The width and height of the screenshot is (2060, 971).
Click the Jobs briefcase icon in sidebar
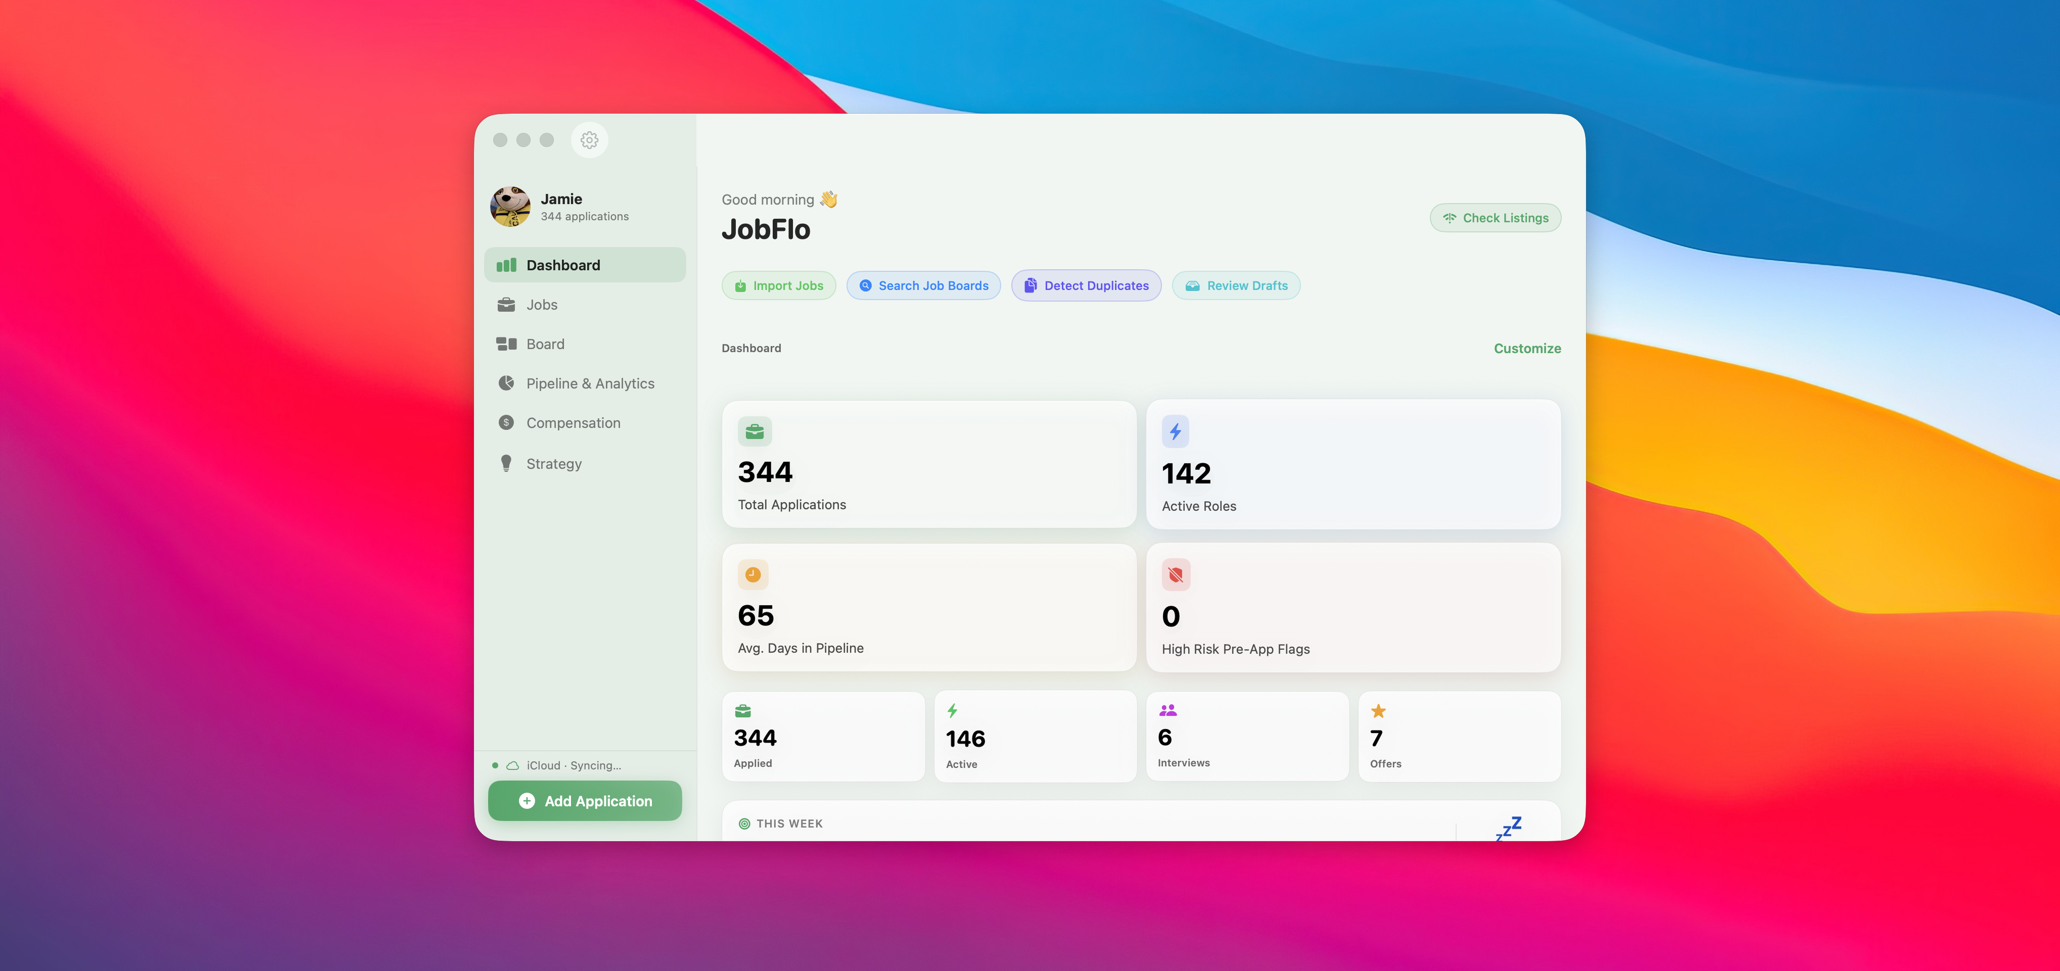tap(506, 305)
